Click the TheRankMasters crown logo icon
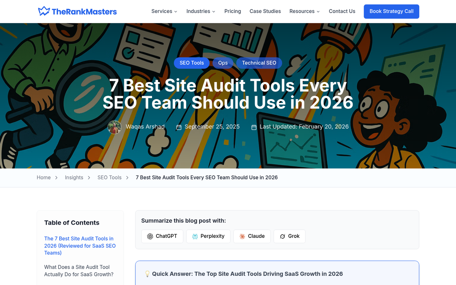Viewport: 456px width, 285px height. click(x=44, y=11)
